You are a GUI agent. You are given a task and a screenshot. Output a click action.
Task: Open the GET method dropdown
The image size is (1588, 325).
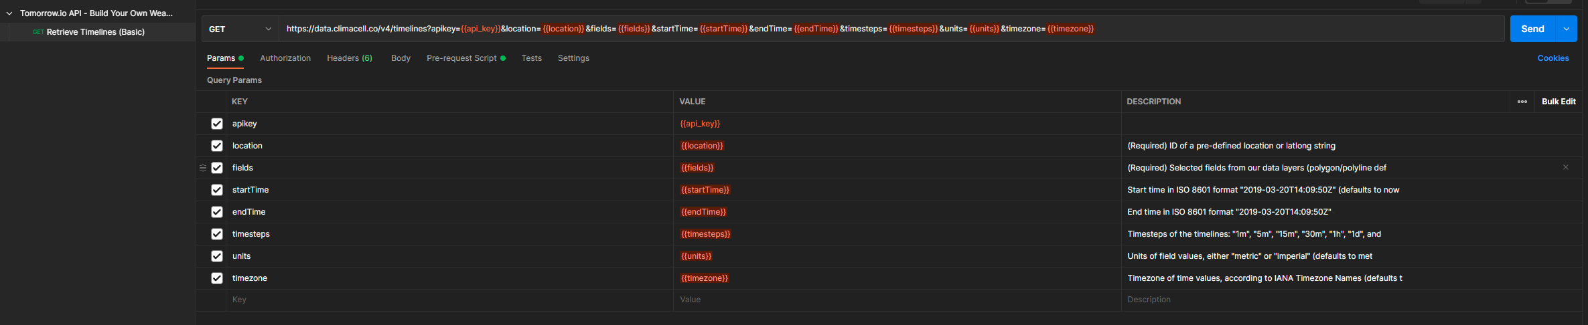240,29
